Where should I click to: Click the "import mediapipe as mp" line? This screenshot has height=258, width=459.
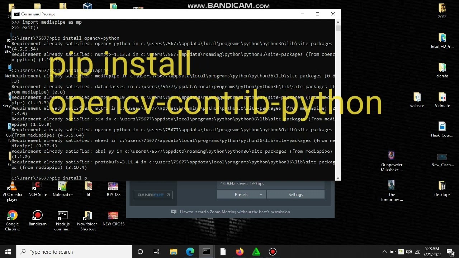[47, 22]
